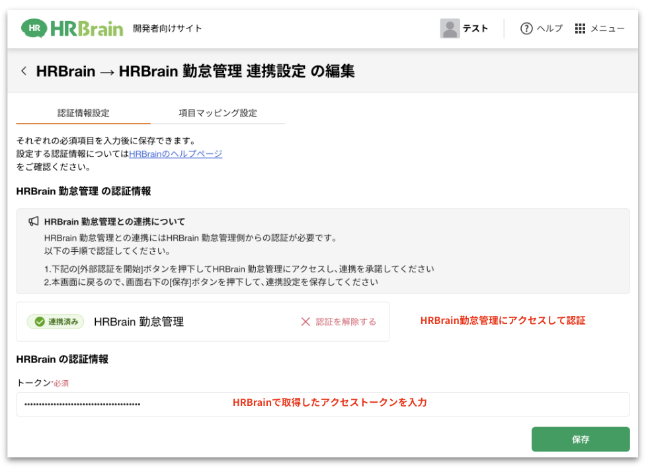648x472 pixels.
Task: Open the 項目マッピング設定 tab
Action: (x=218, y=113)
